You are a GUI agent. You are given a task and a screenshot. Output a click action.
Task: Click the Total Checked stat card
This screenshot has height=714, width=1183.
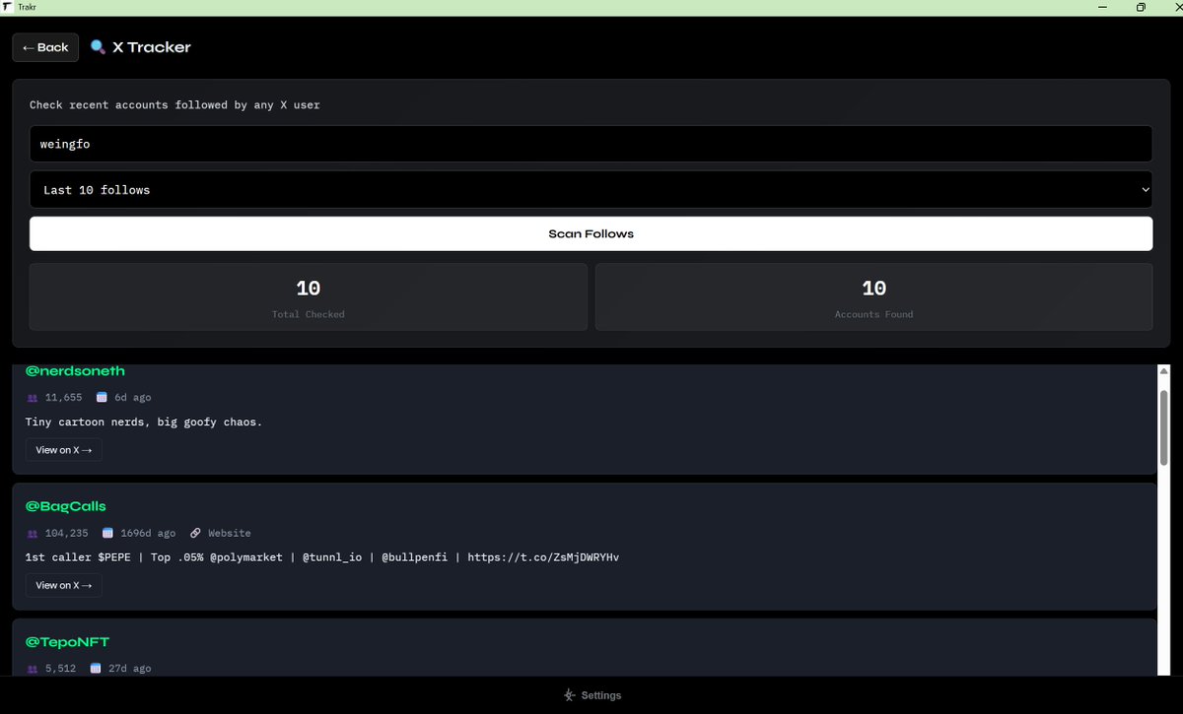click(x=309, y=296)
